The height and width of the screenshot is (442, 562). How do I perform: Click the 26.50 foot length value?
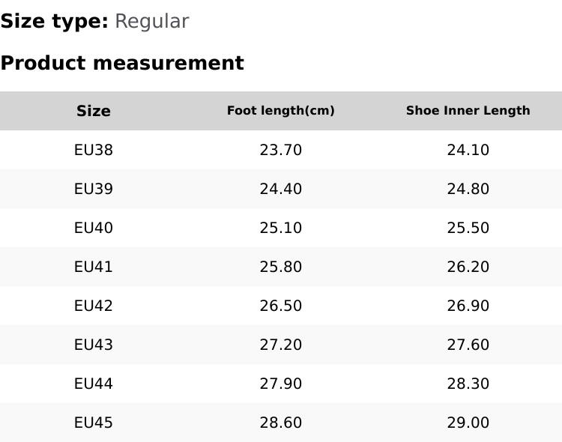point(281,306)
